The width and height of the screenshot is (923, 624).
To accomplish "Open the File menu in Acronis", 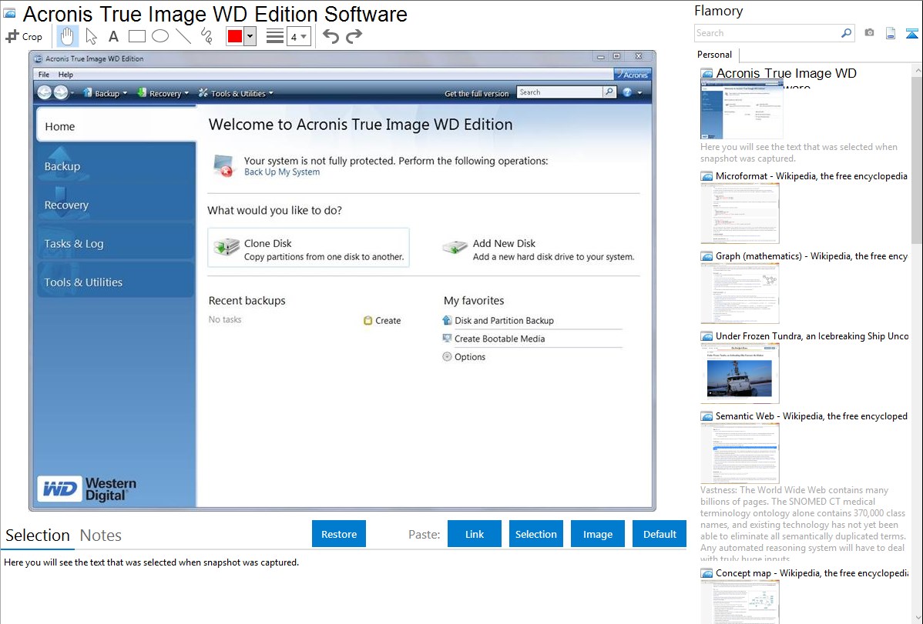I will click(44, 75).
